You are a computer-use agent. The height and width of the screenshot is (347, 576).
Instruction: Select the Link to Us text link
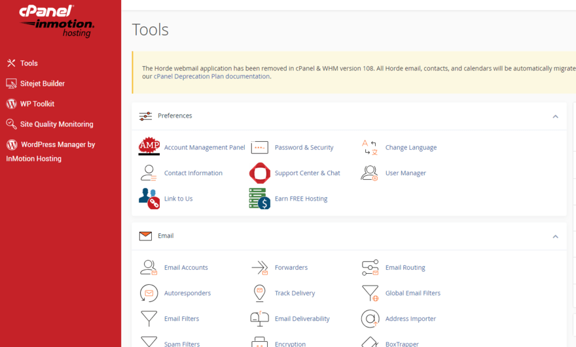tap(178, 199)
